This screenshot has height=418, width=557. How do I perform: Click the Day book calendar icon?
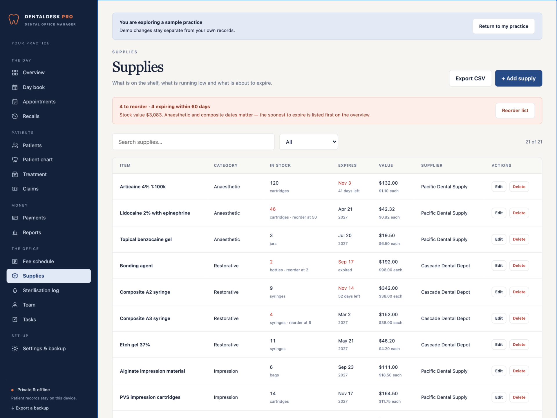(15, 87)
